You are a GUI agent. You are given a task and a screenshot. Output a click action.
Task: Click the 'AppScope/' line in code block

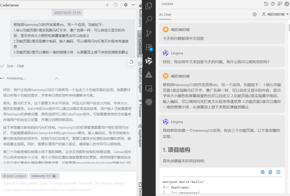coord(180,187)
